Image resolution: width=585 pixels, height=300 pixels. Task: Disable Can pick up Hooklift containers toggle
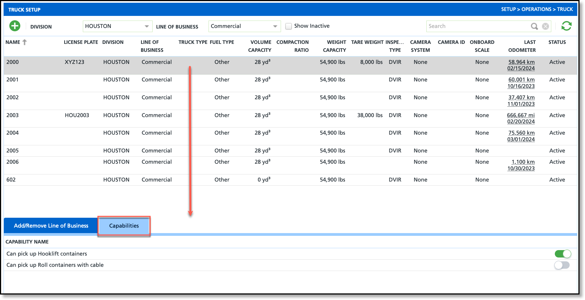[x=563, y=254]
